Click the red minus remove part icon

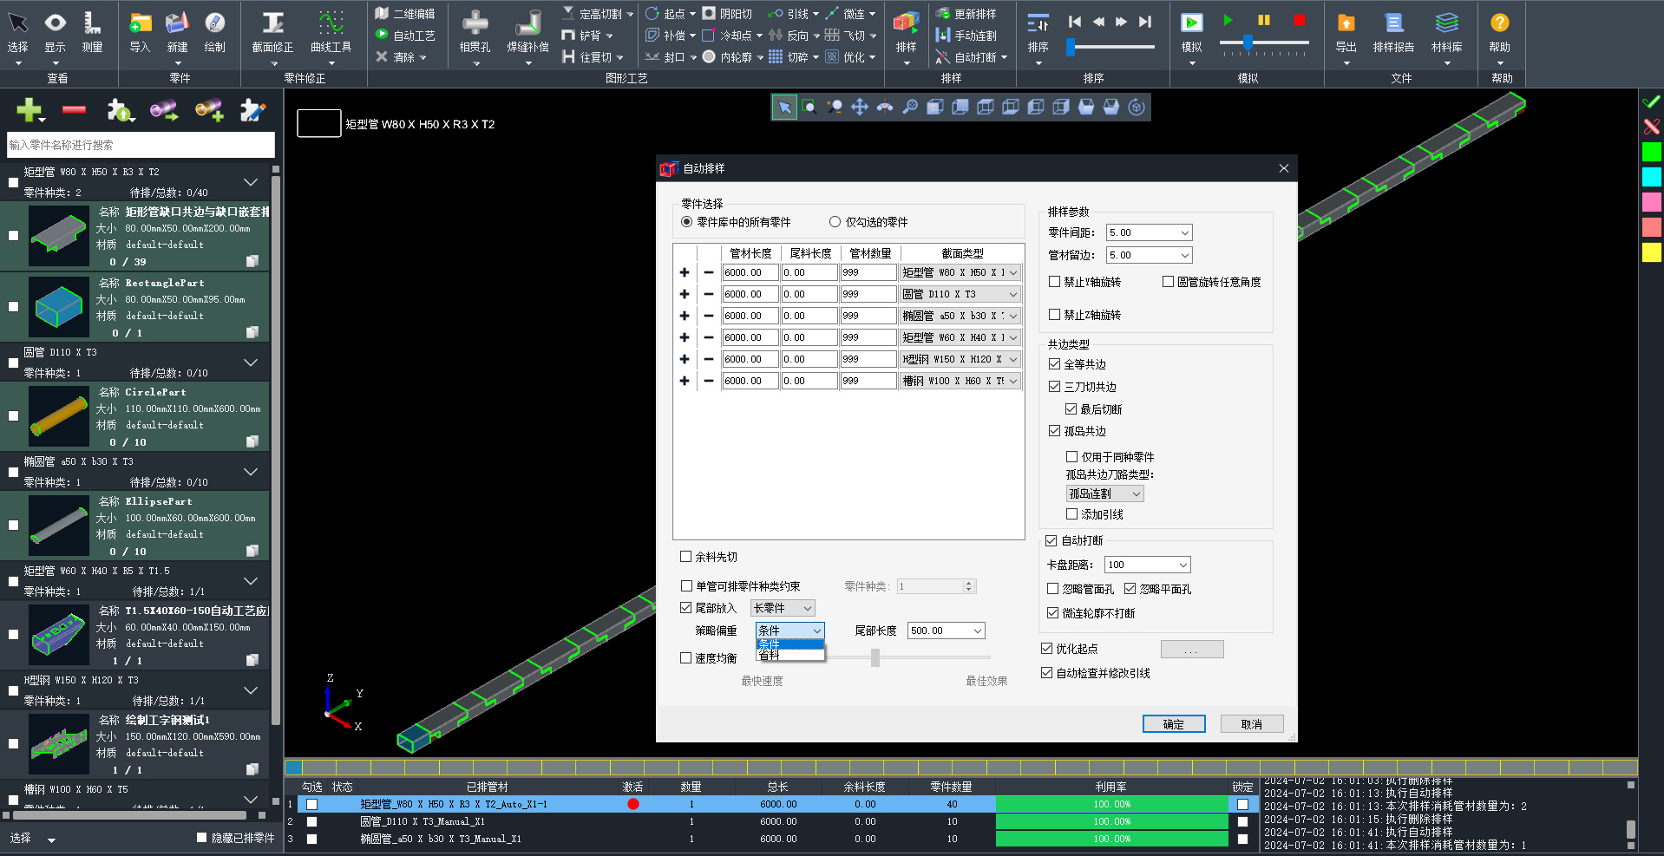(x=75, y=110)
